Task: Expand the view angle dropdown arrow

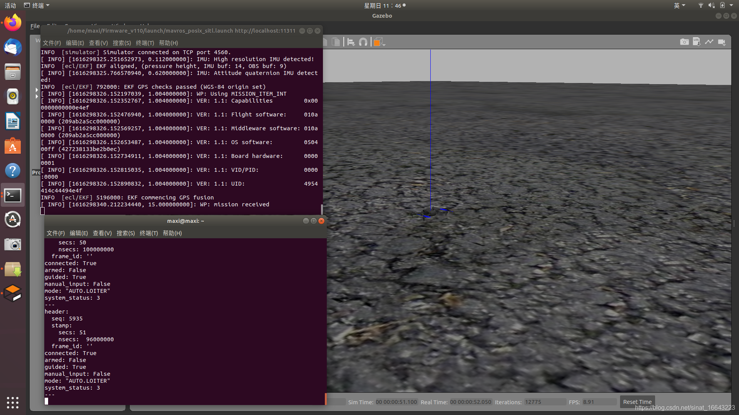Action: coord(384,45)
